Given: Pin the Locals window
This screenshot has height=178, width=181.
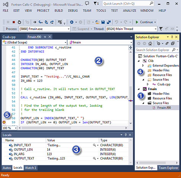Looking at the screenshot, I should point(126,135).
